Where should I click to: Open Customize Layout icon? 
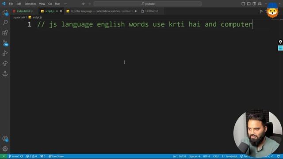coord(260,4)
